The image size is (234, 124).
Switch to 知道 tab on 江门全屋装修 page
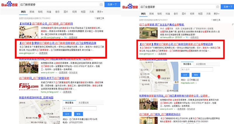coord(168,13)
